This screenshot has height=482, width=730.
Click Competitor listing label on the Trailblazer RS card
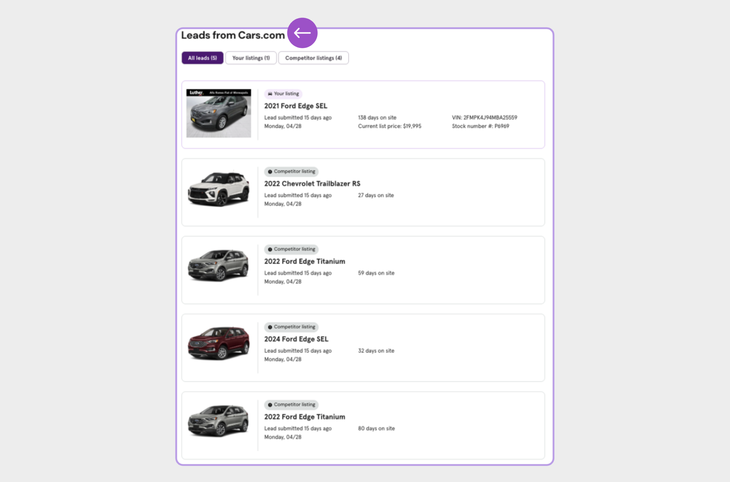coord(295,171)
